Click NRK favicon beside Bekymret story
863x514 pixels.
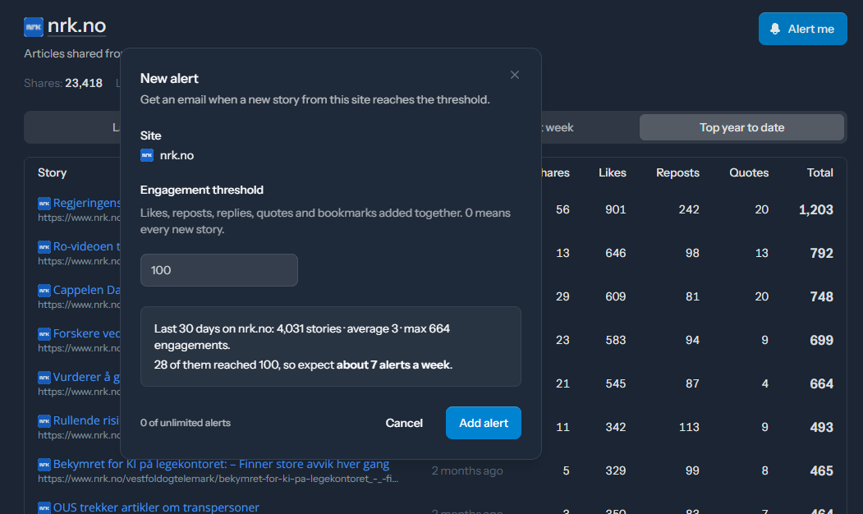coord(44,465)
